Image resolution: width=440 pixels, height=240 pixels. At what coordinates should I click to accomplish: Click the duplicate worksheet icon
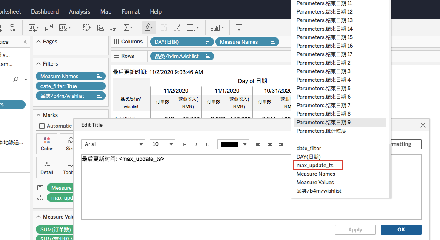[49, 28]
